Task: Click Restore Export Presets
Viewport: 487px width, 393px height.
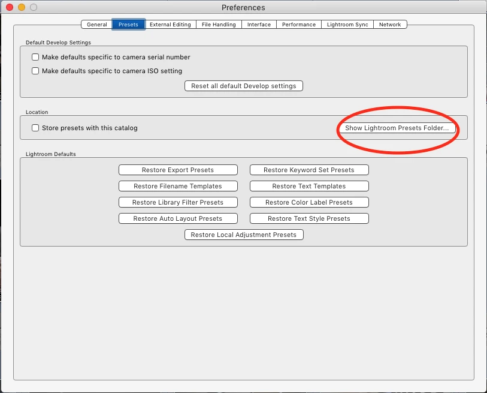Action: (178, 170)
